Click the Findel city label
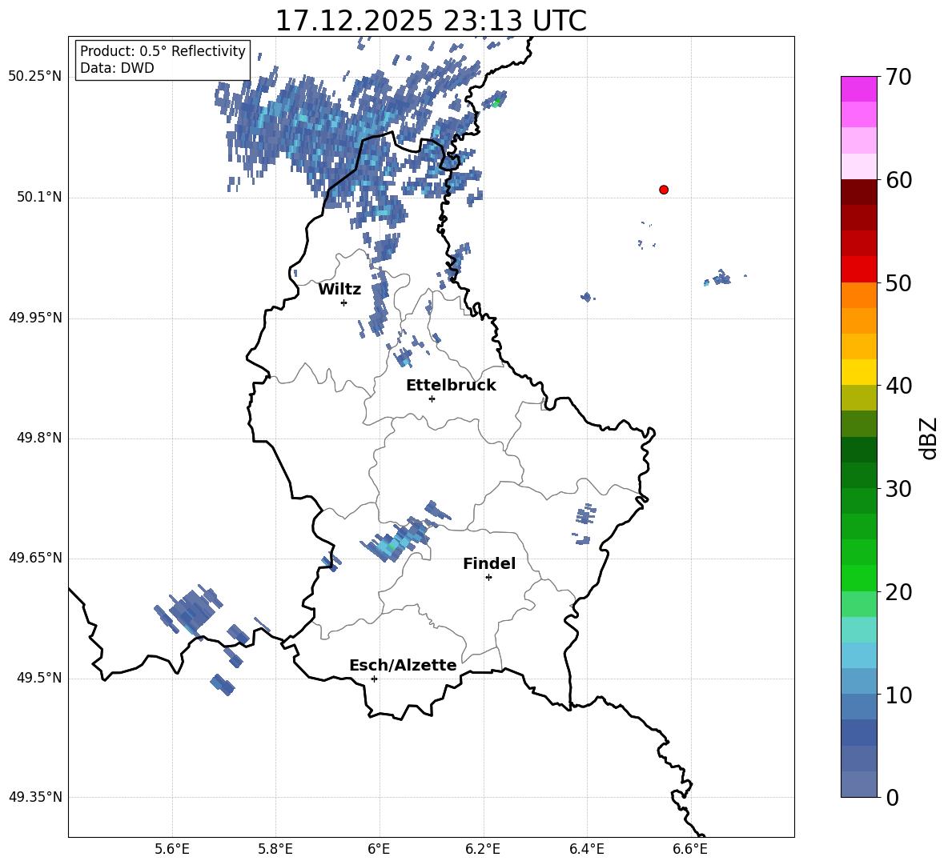 [489, 563]
